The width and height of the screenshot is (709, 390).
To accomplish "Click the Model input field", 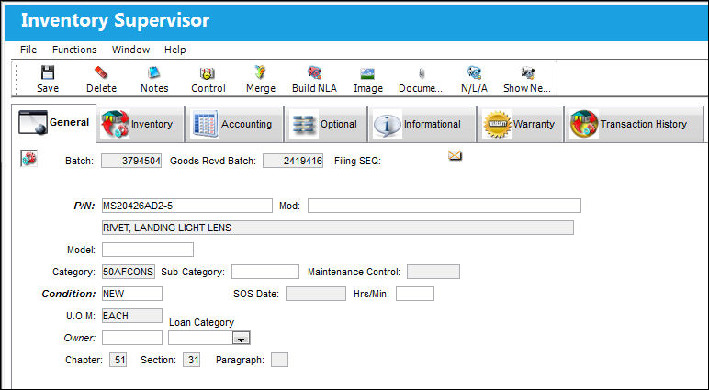I will [x=148, y=250].
